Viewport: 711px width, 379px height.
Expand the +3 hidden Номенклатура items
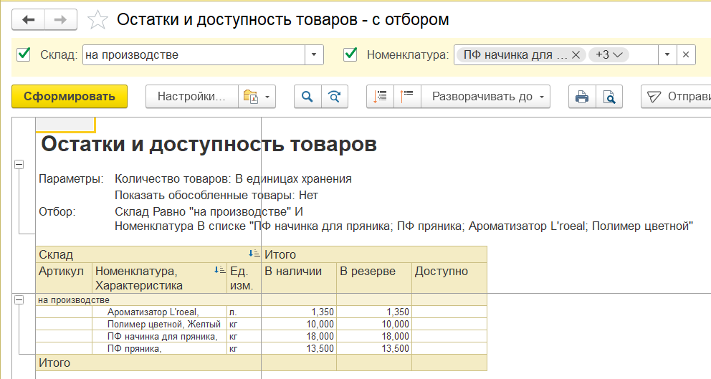[x=608, y=54]
